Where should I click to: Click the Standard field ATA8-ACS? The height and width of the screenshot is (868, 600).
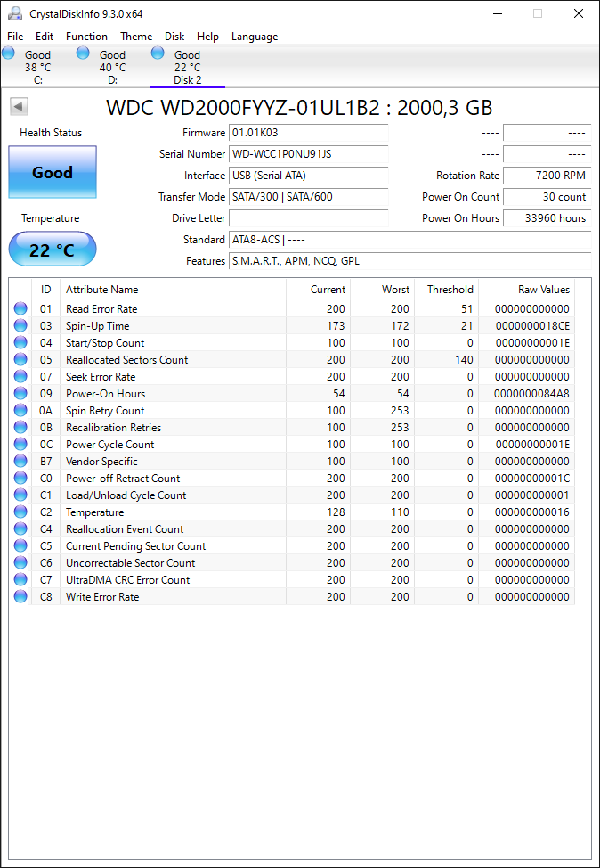[x=409, y=240]
